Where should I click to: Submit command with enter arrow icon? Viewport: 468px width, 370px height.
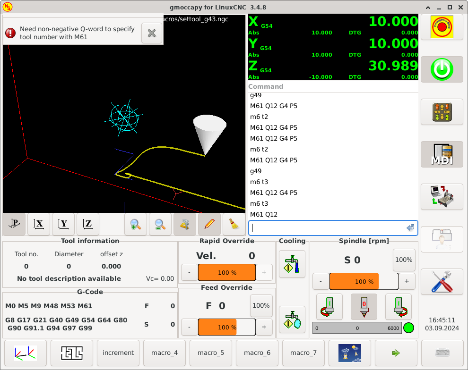[410, 228]
